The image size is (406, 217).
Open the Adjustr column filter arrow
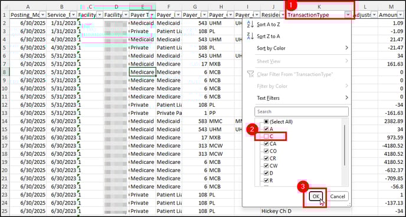(x=374, y=15)
